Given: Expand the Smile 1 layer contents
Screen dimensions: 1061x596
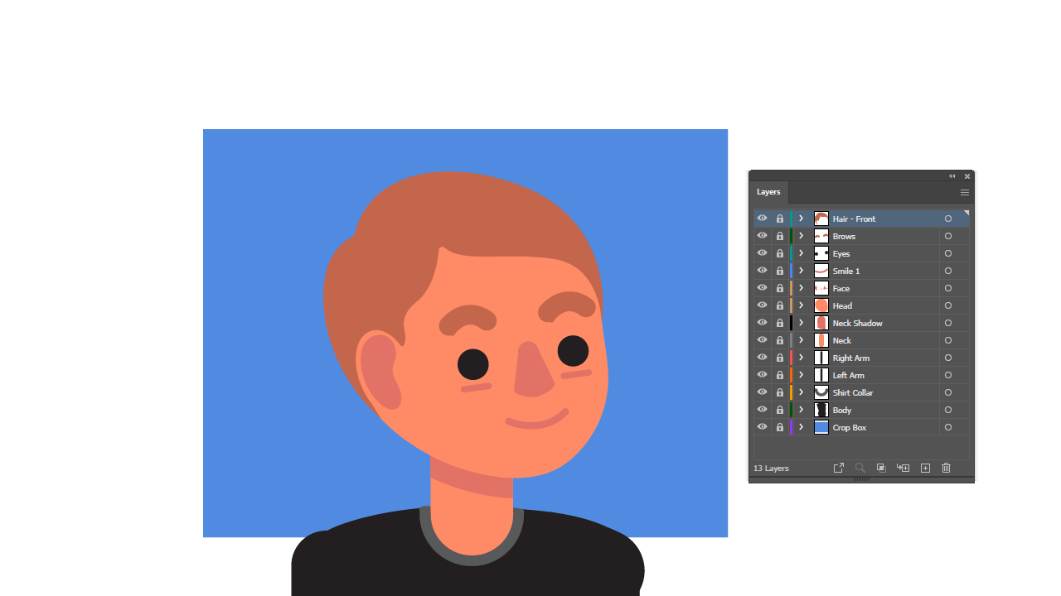Looking at the screenshot, I should click(x=801, y=271).
